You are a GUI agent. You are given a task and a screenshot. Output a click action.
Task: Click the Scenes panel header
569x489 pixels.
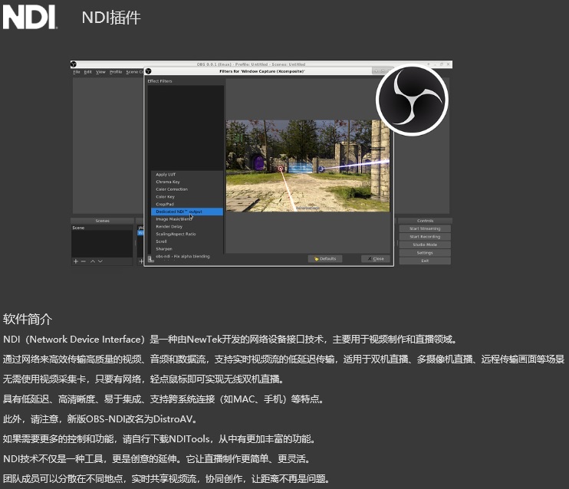(102, 221)
